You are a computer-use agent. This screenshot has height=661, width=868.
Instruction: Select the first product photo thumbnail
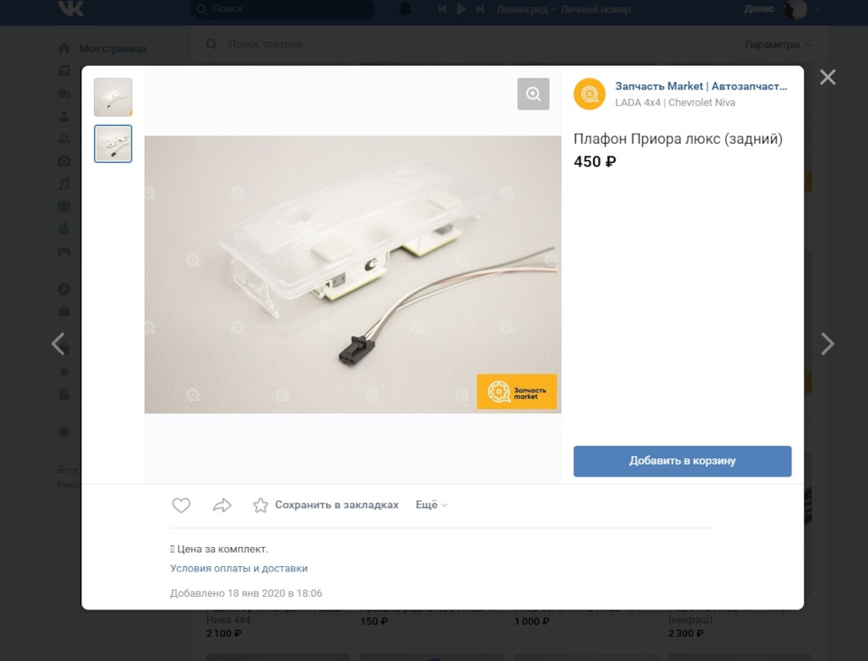[113, 97]
